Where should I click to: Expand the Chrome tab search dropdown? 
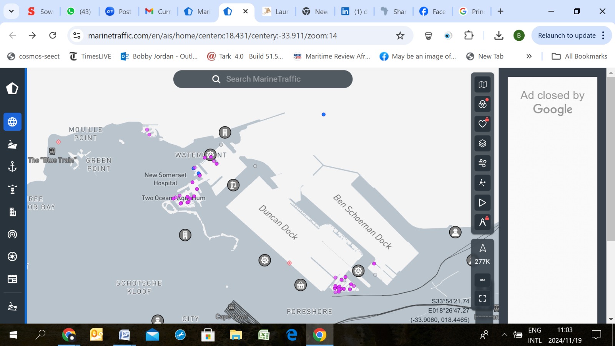click(x=11, y=11)
